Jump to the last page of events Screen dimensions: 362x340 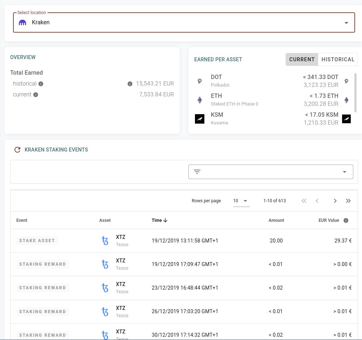tap(348, 201)
